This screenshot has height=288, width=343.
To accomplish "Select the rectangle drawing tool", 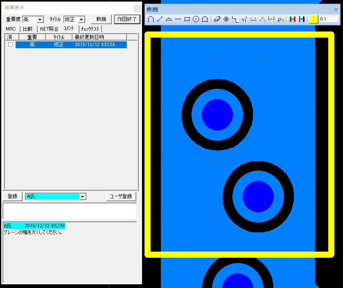I will (x=187, y=19).
